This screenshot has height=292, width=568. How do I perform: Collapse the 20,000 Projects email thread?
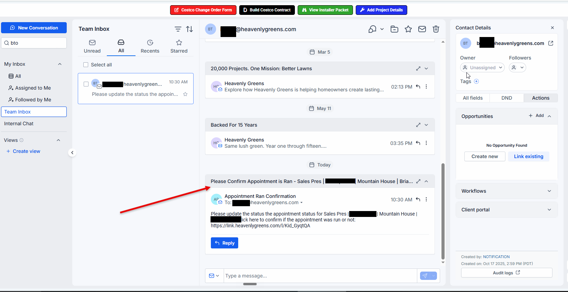426,69
